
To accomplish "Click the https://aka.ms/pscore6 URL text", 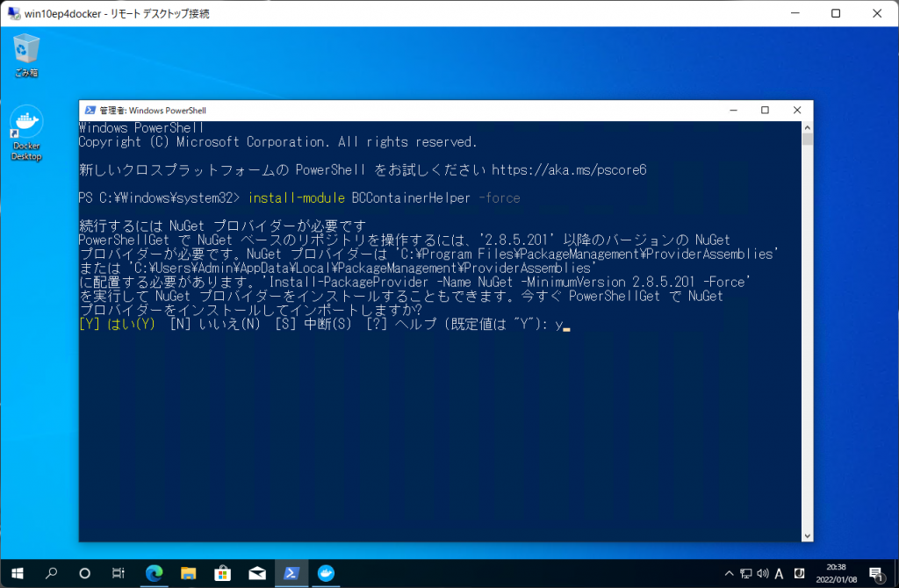I will 569,170.
